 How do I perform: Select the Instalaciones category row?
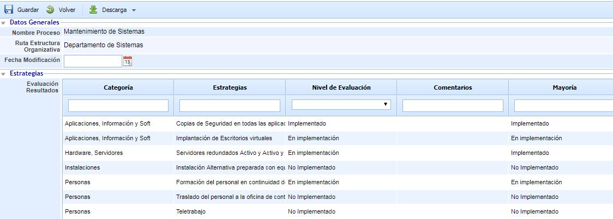[82, 167]
